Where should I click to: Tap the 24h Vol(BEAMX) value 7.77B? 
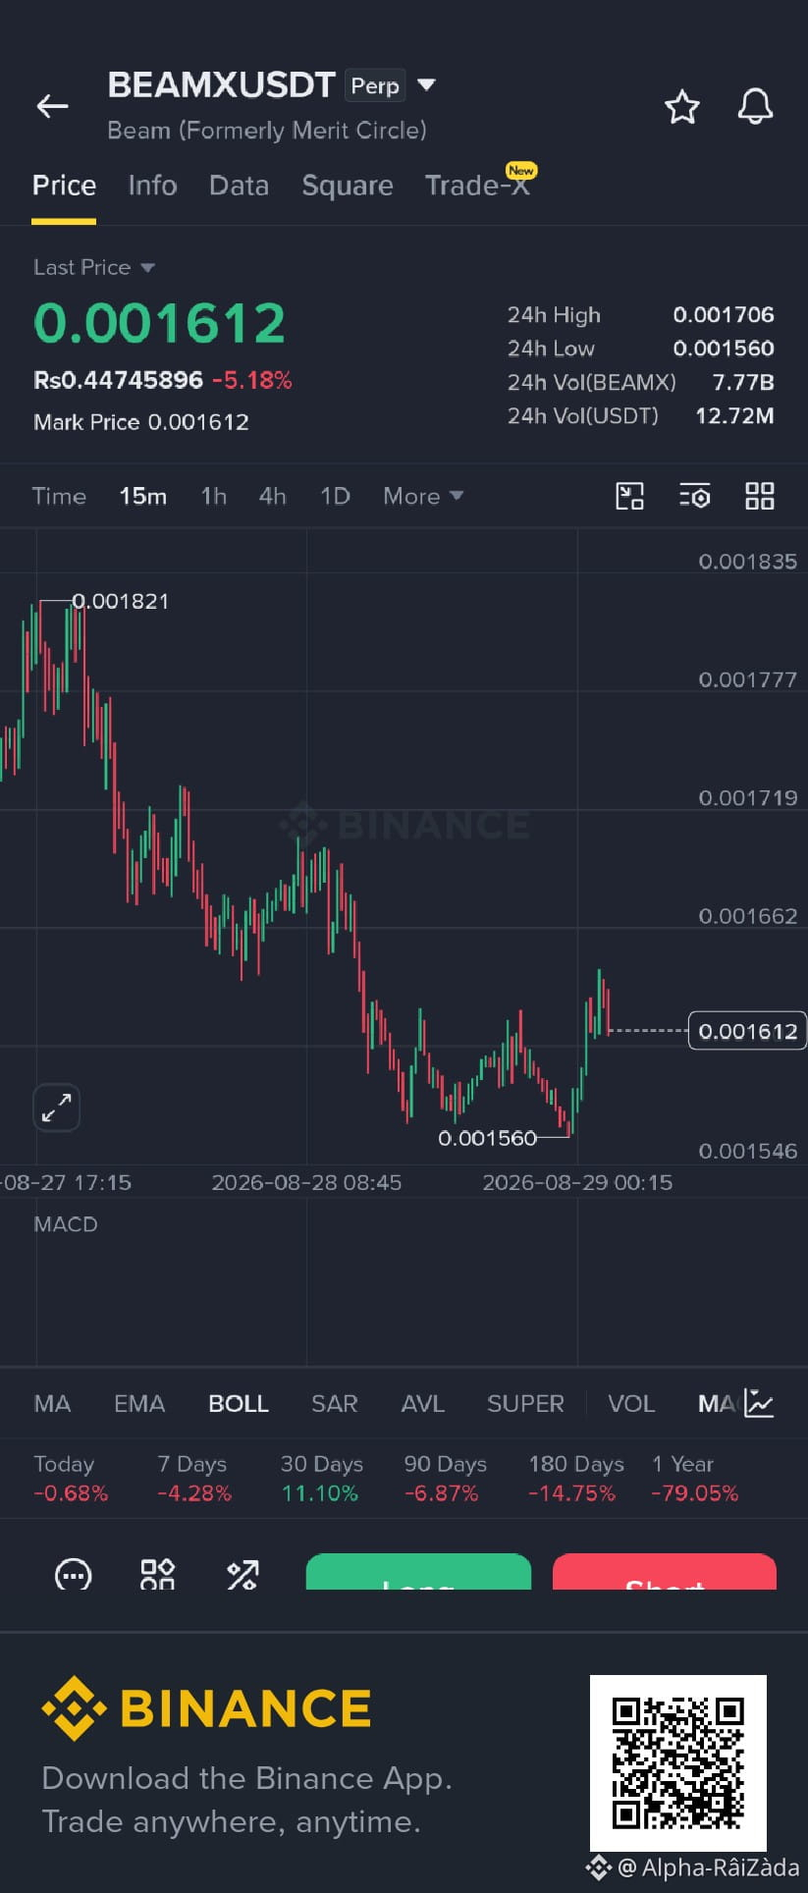tap(743, 382)
